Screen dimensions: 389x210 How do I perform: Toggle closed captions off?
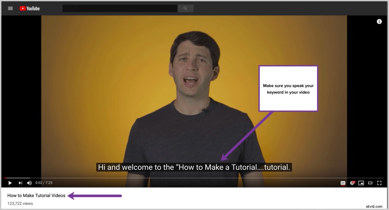pos(343,183)
